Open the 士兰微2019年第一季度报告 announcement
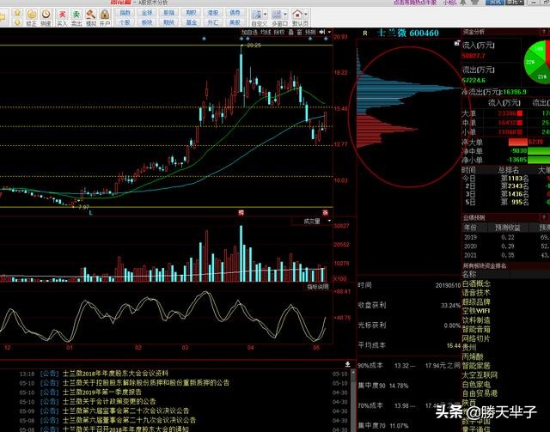Viewport: 550px width, 432px height. click(102, 392)
